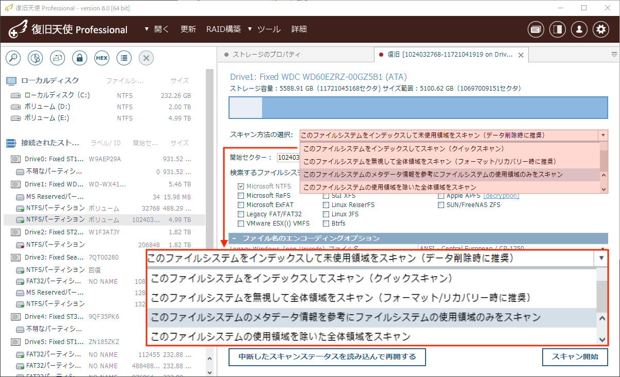Click the hard drive icon of Drive5
Viewport: 620px width, 377px height.
tap(16, 342)
